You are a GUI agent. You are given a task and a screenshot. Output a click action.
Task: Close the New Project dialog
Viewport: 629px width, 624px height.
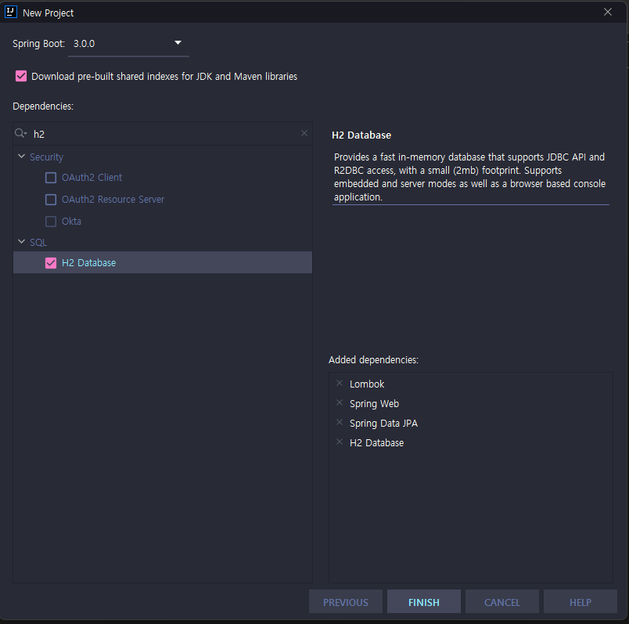(608, 12)
